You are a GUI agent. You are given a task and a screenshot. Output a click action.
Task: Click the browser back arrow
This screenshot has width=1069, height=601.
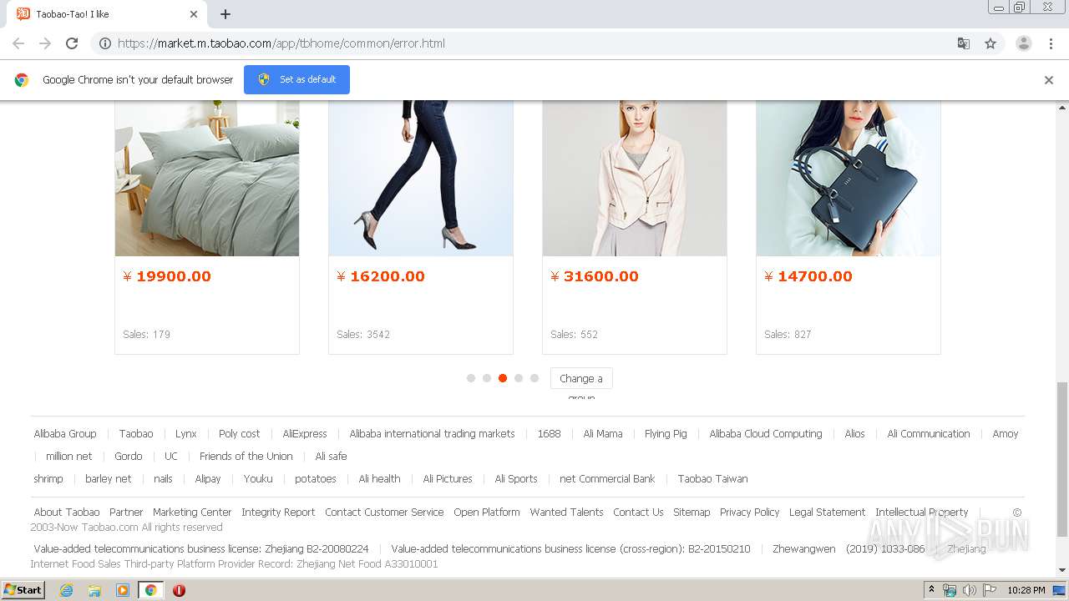18,43
